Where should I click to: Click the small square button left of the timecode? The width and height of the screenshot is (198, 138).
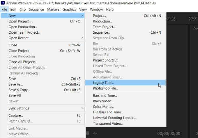click(88, 133)
